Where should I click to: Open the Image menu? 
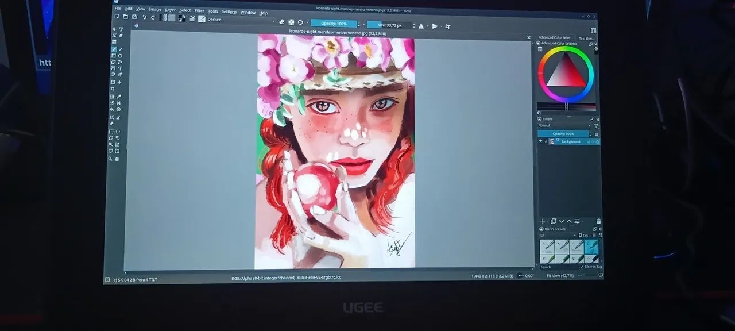155,9
